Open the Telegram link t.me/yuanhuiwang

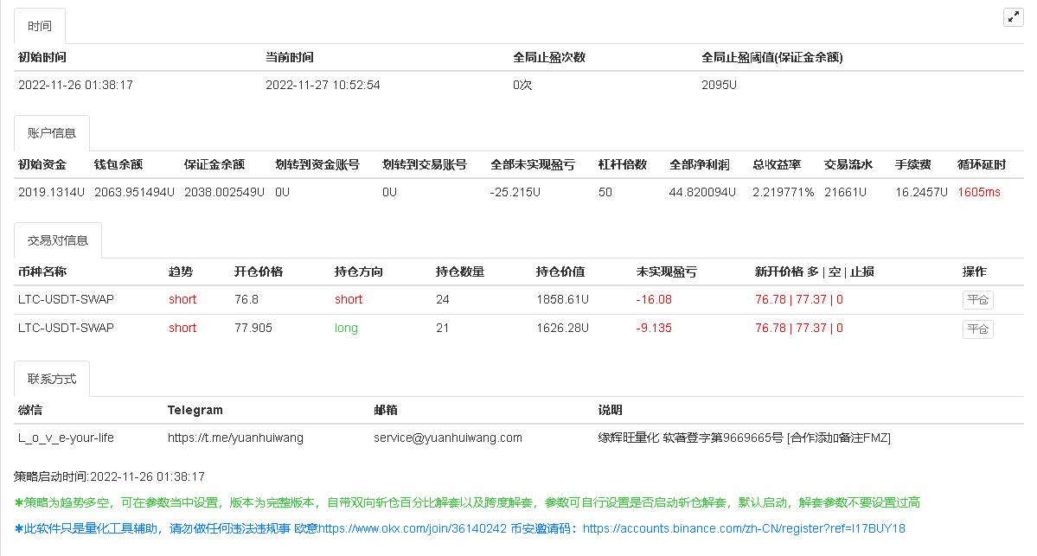(235, 438)
